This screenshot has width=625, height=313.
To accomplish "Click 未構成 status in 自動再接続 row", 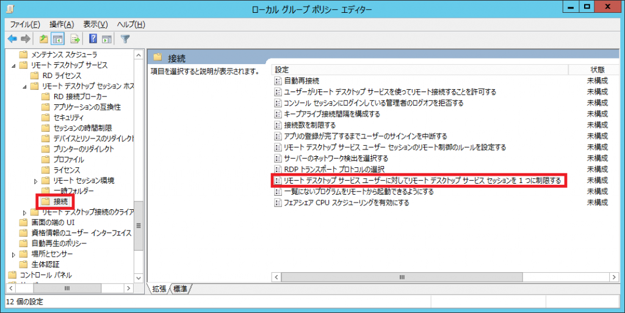I will click(597, 81).
